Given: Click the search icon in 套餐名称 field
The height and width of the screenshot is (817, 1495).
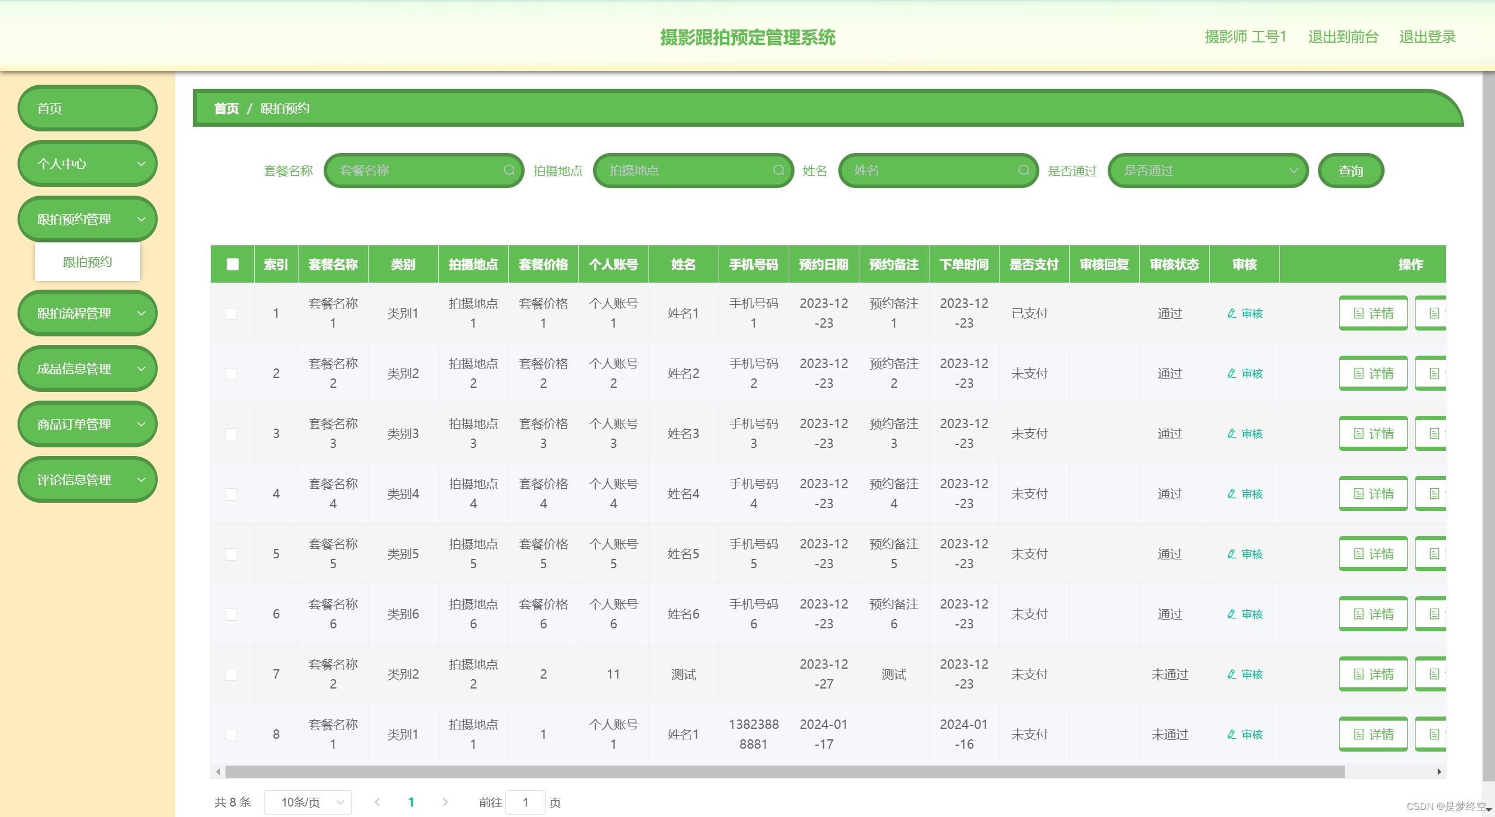Looking at the screenshot, I should tap(509, 170).
